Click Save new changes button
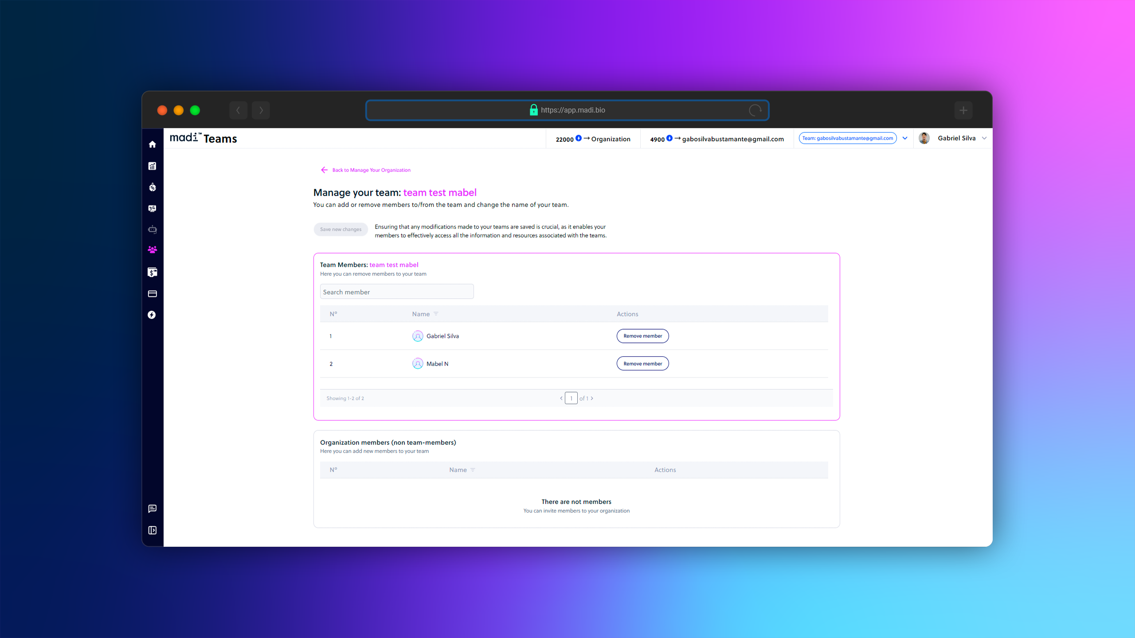 click(x=340, y=229)
